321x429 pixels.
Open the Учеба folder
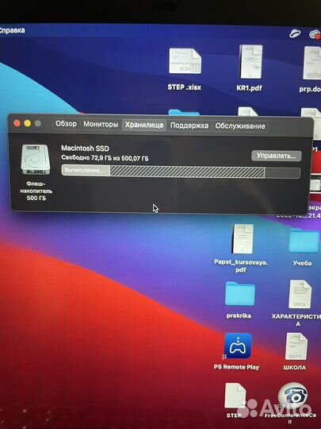pos(304,241)
